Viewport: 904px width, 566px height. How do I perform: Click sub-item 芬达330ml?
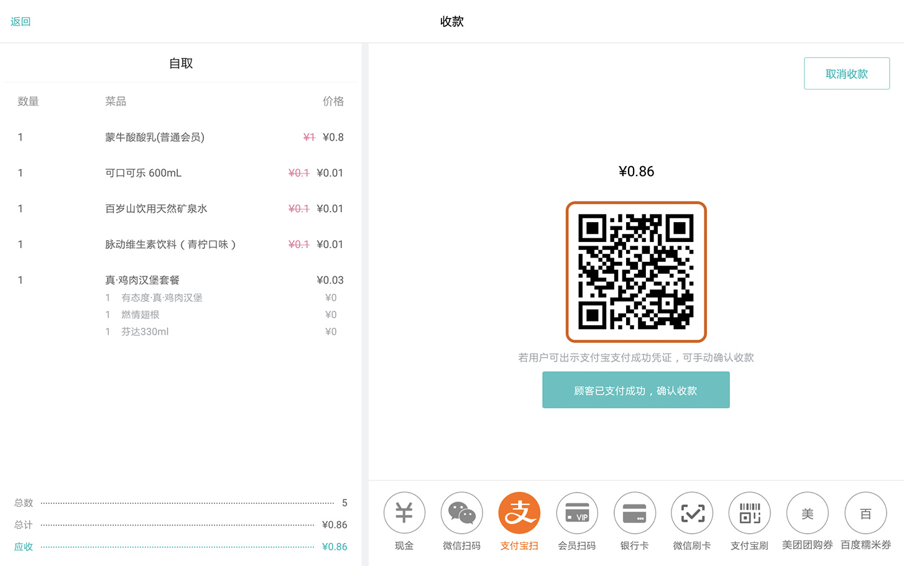(x=145, y=332)
